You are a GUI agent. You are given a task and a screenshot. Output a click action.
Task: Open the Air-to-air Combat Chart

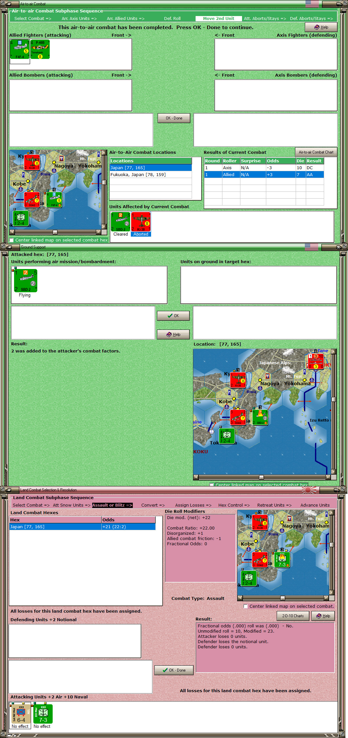click(316, 152)
